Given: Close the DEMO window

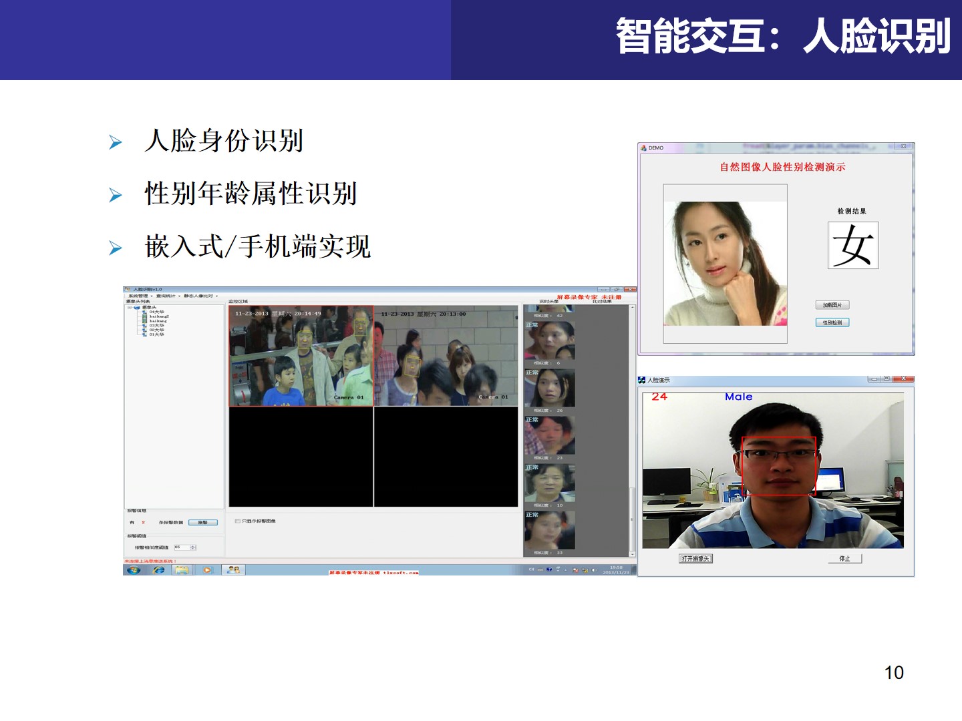Looking at the screenshot, I should [904, 147].
